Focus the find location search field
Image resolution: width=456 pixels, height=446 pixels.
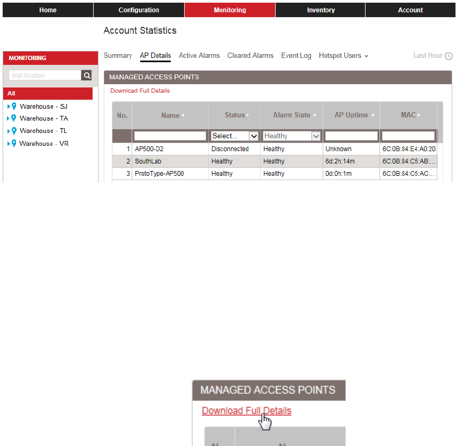(45, 76)
